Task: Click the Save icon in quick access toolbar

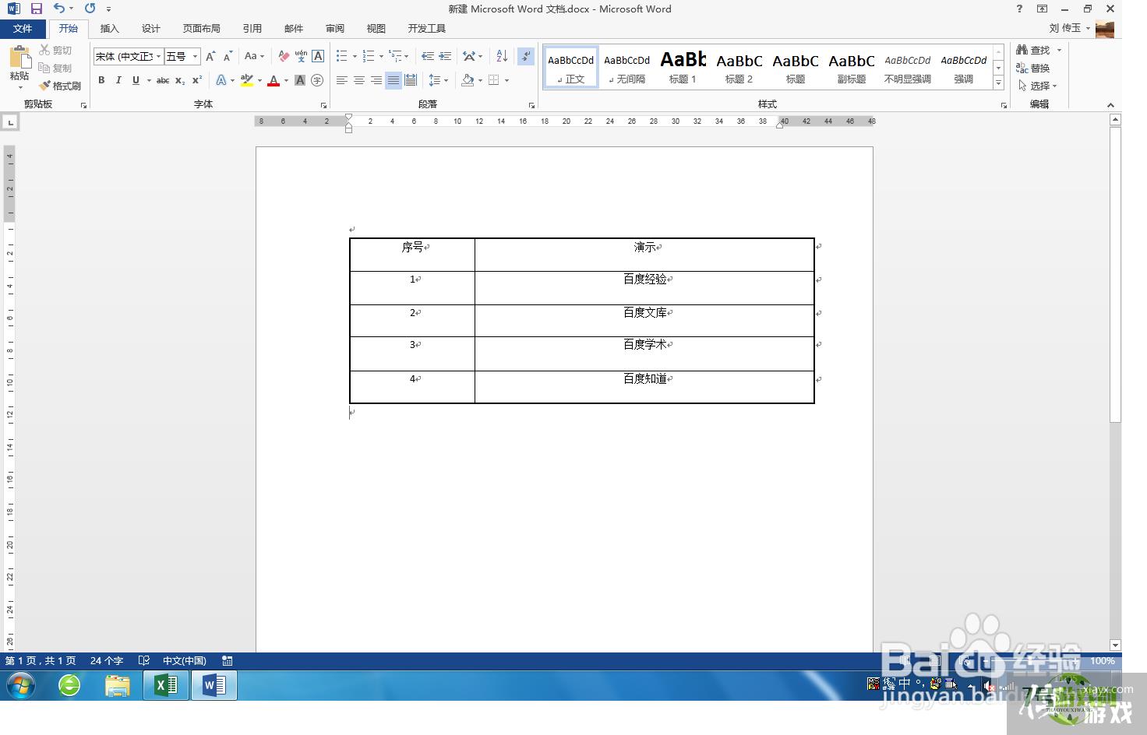Action: 36,9
